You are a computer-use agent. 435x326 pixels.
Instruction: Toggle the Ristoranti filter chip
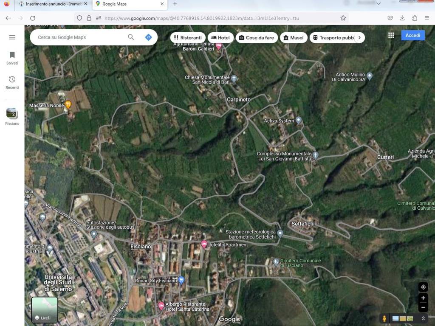188,37
